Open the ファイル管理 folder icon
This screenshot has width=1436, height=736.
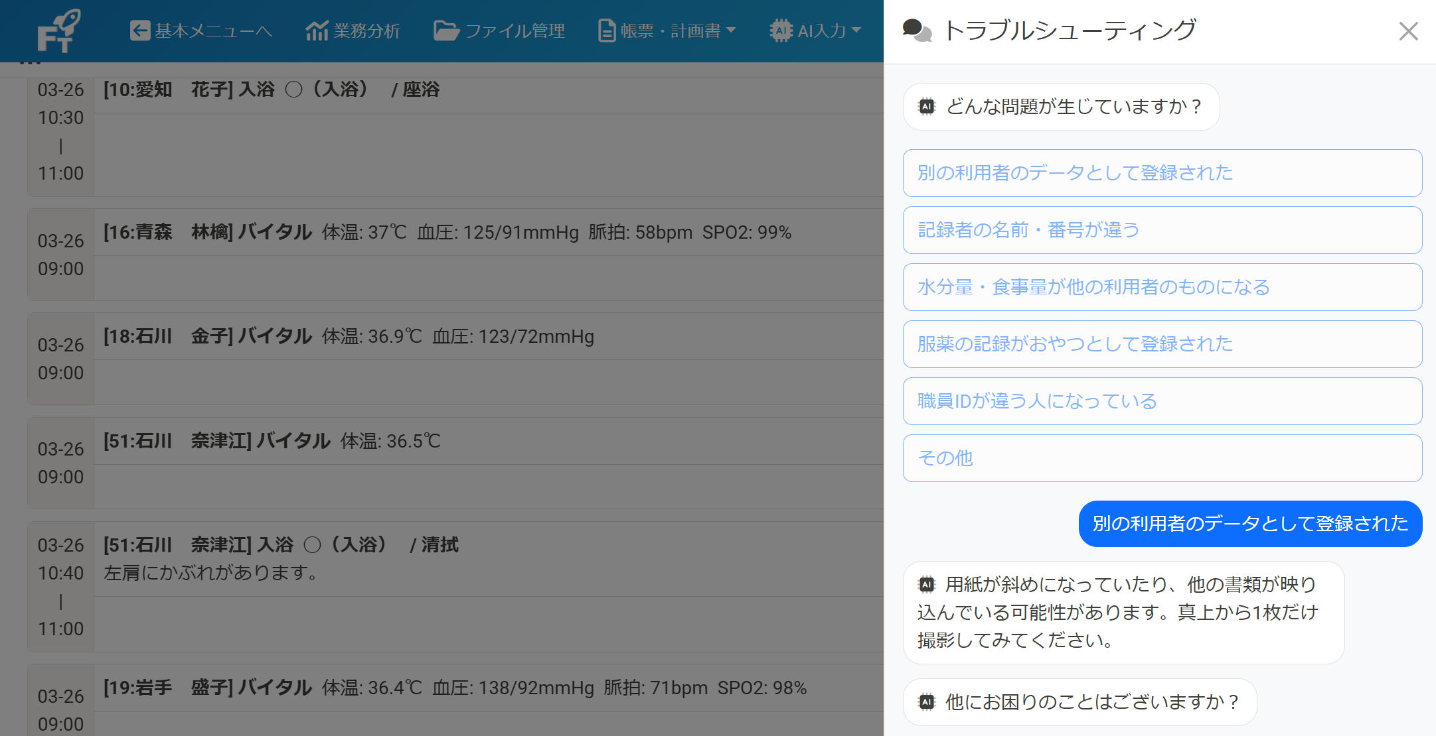[446, 29]
